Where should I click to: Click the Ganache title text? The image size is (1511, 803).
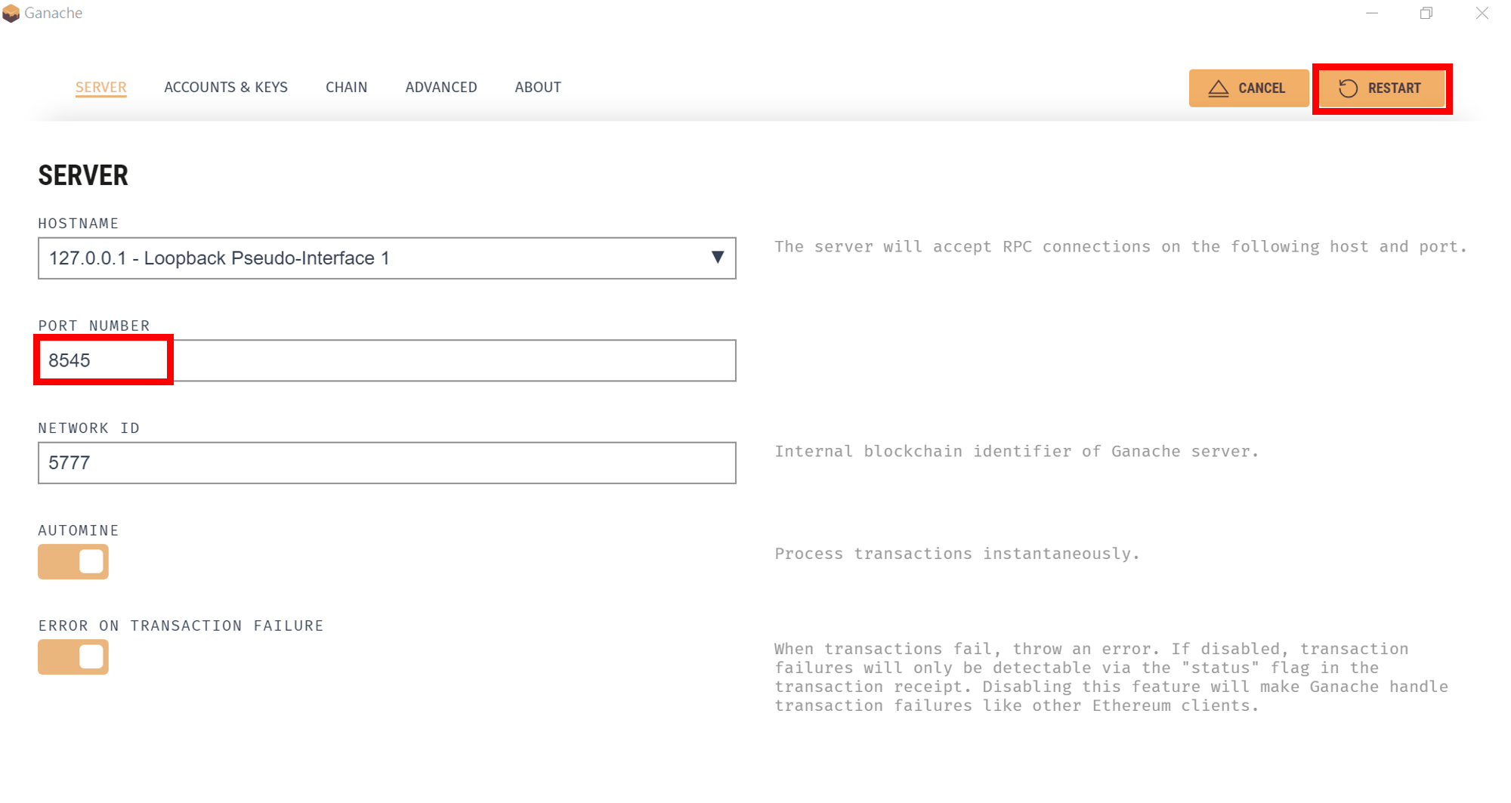click(x=53, y=13)
